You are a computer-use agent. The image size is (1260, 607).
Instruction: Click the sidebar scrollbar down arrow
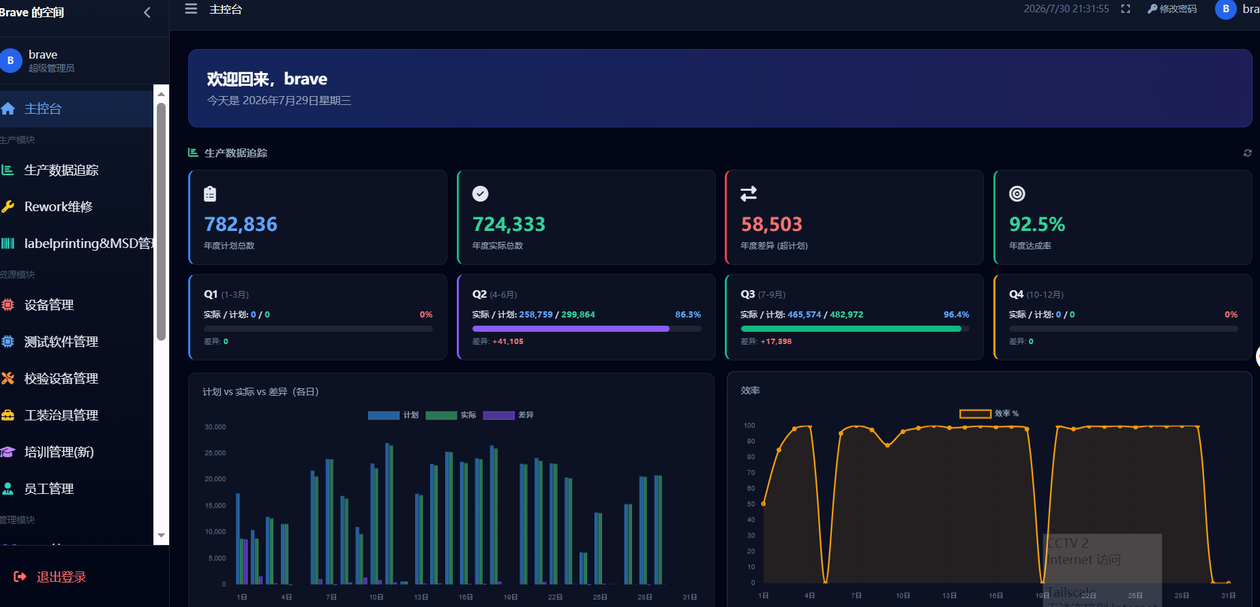(x=161, y=535)
